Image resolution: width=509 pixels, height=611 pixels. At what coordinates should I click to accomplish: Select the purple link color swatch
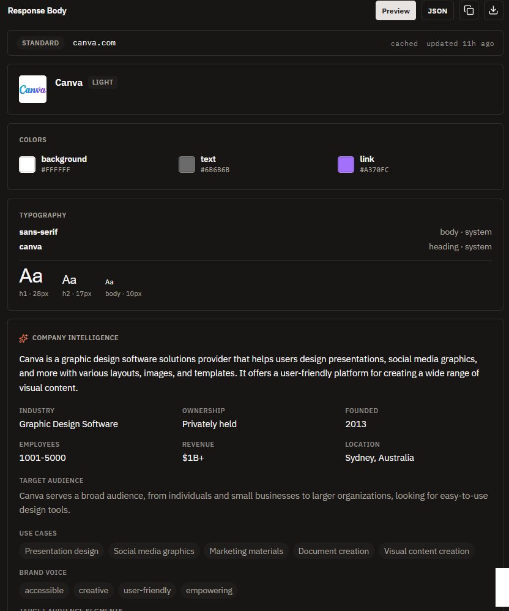coord(346,164)
